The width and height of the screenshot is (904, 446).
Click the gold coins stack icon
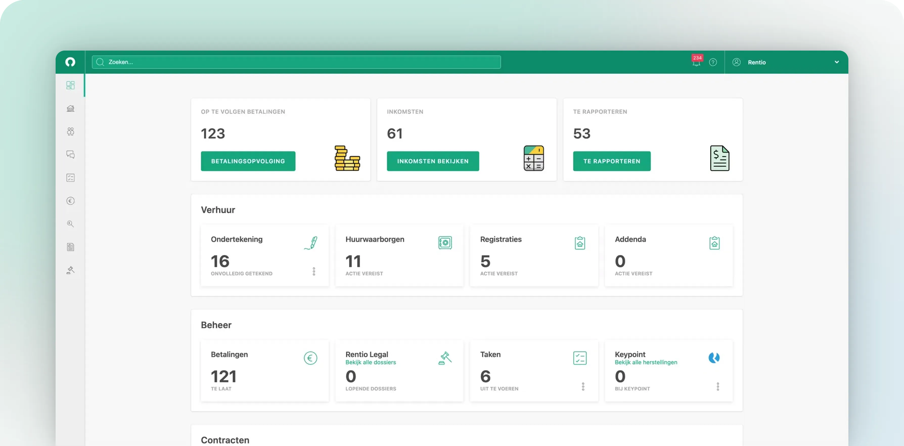(347, 158)
